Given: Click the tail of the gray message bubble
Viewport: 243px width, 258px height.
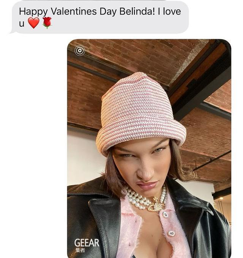Looking at the screenshot, I should pyautogui.click(x=13, y=31).
